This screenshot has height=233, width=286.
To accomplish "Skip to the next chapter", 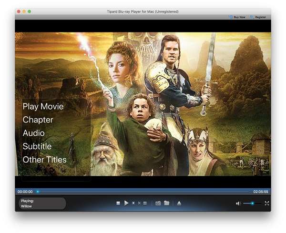I will click(139, 203).
